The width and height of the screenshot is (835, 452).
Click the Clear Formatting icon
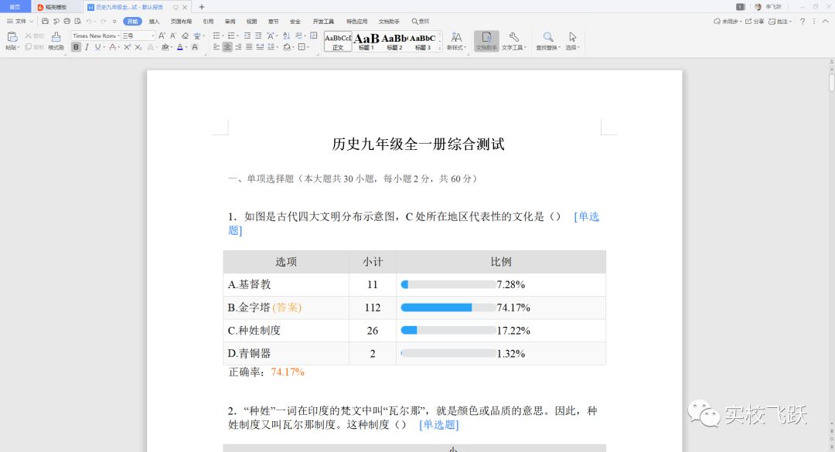point(184,36)
